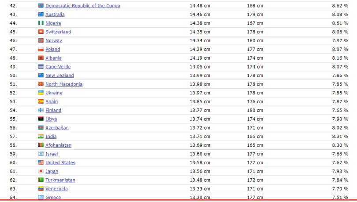Open the New Zealand link

(x=59, y=76)
